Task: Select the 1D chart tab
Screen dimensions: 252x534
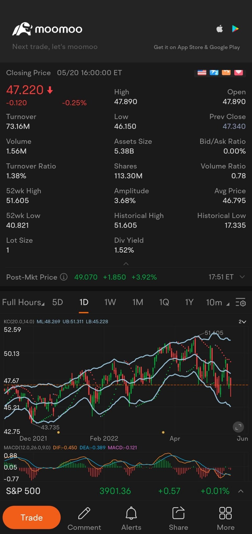Action: tap(84, 302)
